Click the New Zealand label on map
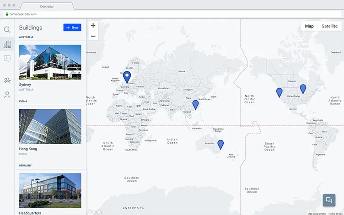Viewport: 344px width, 215px height. [x=231, y=156]
